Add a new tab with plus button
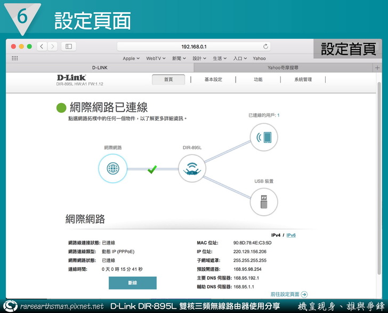 [x=377, y=68]
